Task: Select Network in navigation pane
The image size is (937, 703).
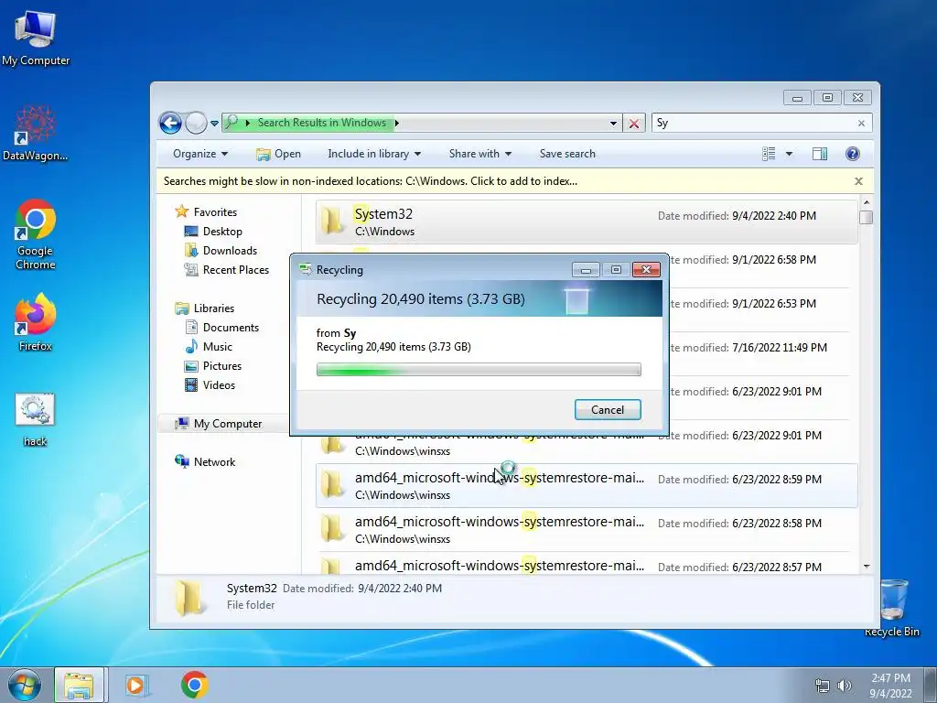Action: click(x=205, y=461)
